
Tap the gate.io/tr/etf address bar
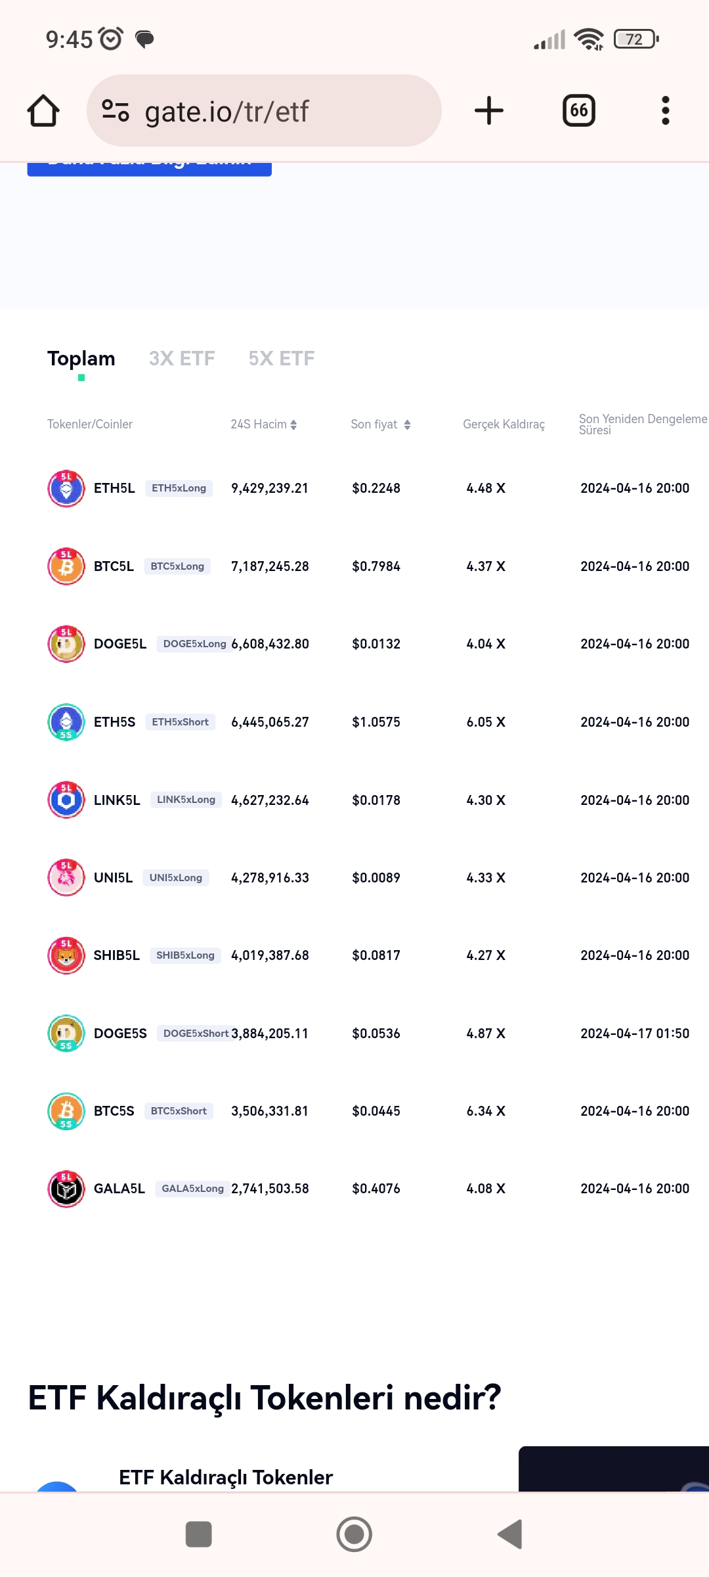pos(264,110)
